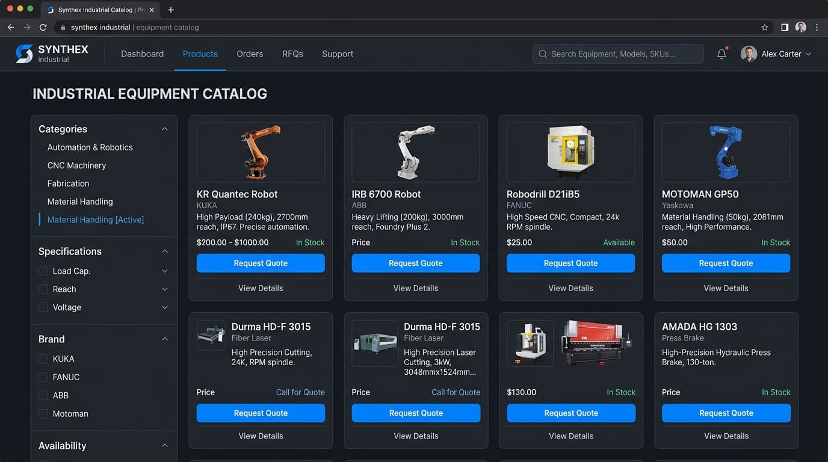Click in the Search Equipment, Models, SKUs field
828x462 pixels.
(618, 54)
